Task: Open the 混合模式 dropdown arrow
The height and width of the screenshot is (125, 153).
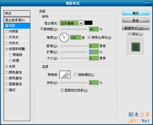Action: tap(81, 23)
